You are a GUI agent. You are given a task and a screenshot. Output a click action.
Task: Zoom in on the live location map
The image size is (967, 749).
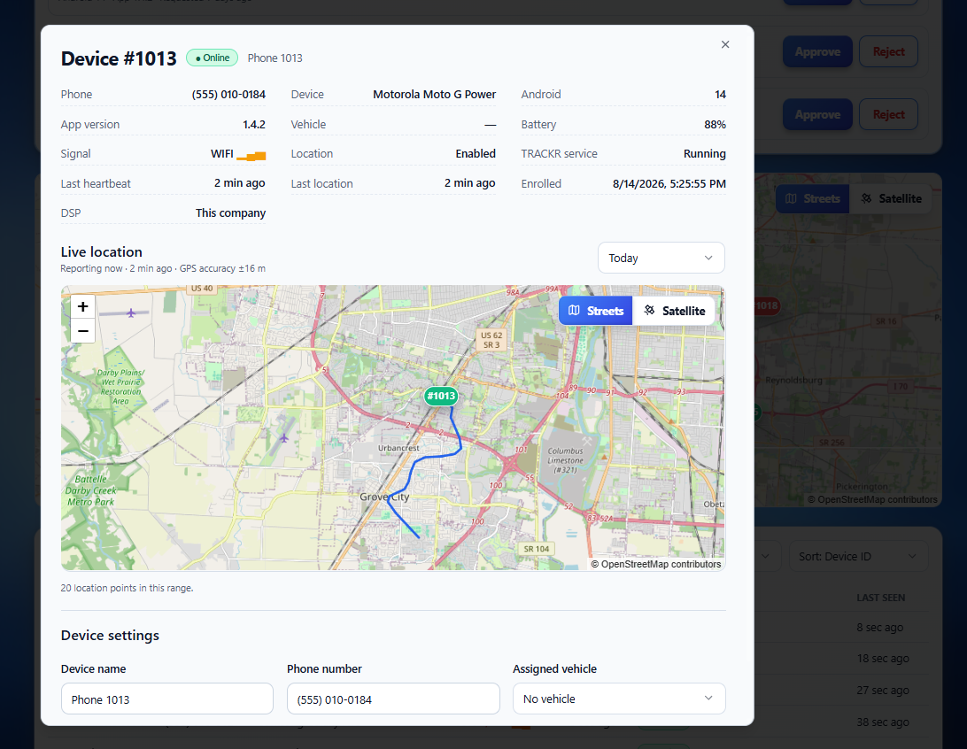point(82,306)
